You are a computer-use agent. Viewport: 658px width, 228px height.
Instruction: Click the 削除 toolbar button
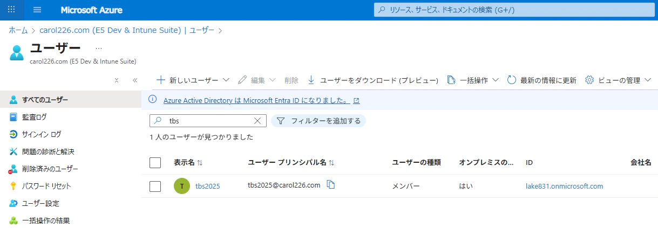(291, 80)
